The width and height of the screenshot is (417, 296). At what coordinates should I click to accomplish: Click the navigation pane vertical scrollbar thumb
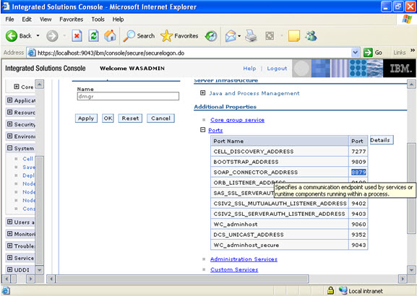tap(39, 210)
